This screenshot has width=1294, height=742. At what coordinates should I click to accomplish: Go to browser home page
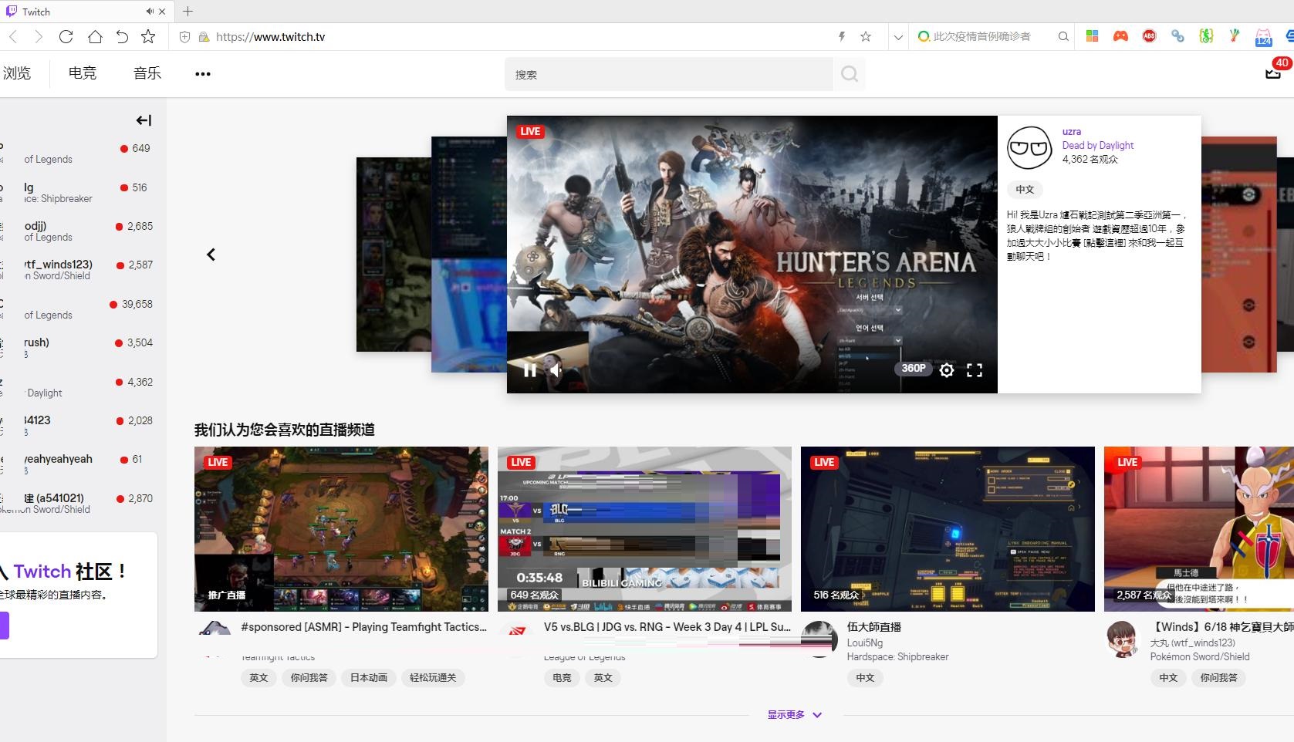(95, 36)
